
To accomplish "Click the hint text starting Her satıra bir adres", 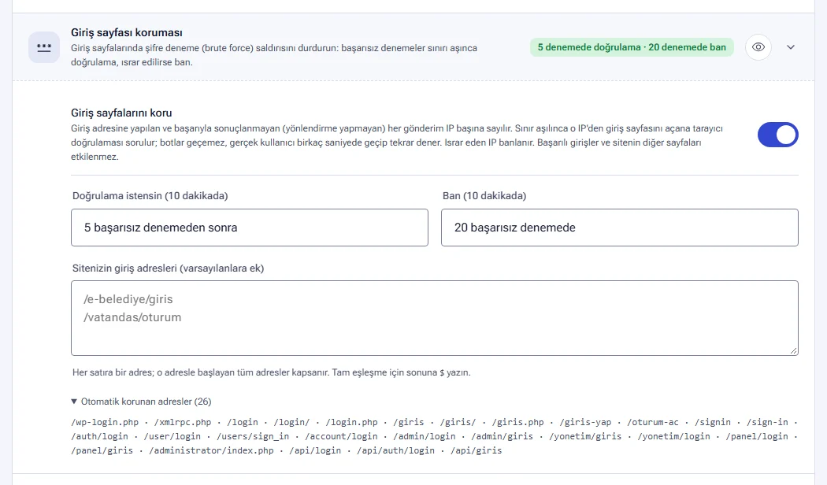I will [x=271, y=372].
